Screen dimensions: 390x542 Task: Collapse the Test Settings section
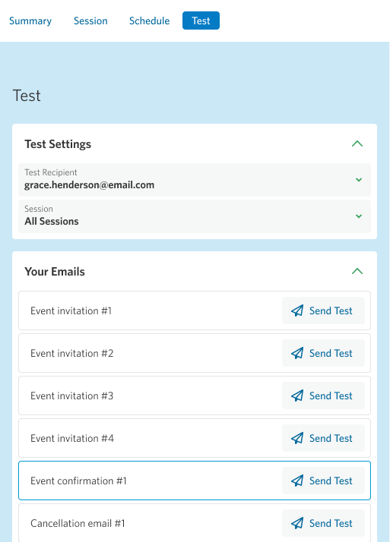[x=357, y=143]
